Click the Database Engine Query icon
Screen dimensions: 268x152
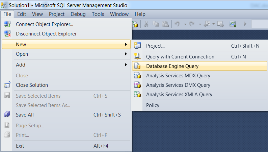[137, 66]
